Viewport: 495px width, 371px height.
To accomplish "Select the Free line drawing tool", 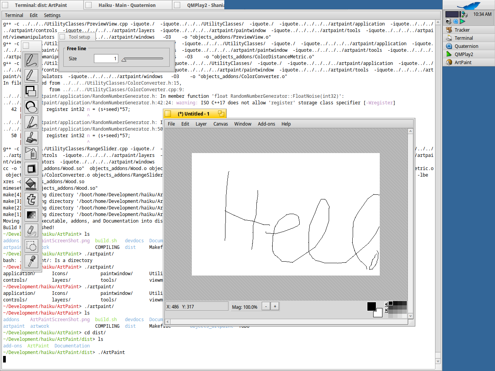I will 31,60.
